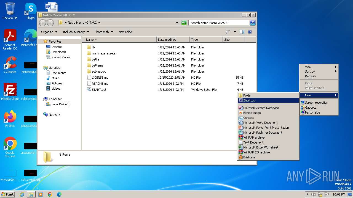Image resolution: width=353 pixels, height=198 pixels.
Task: Select Shortcut in the New submenu
Action: click(268, 100)
